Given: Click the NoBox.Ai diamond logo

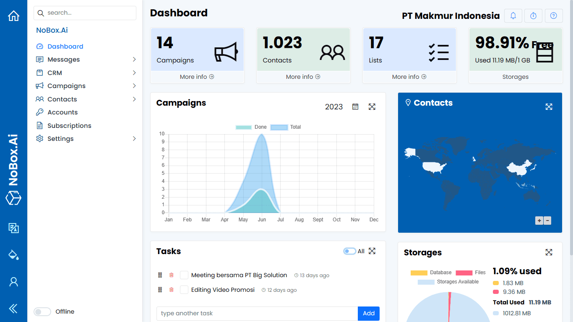Looking at the screenshot, I should [13, 198].
